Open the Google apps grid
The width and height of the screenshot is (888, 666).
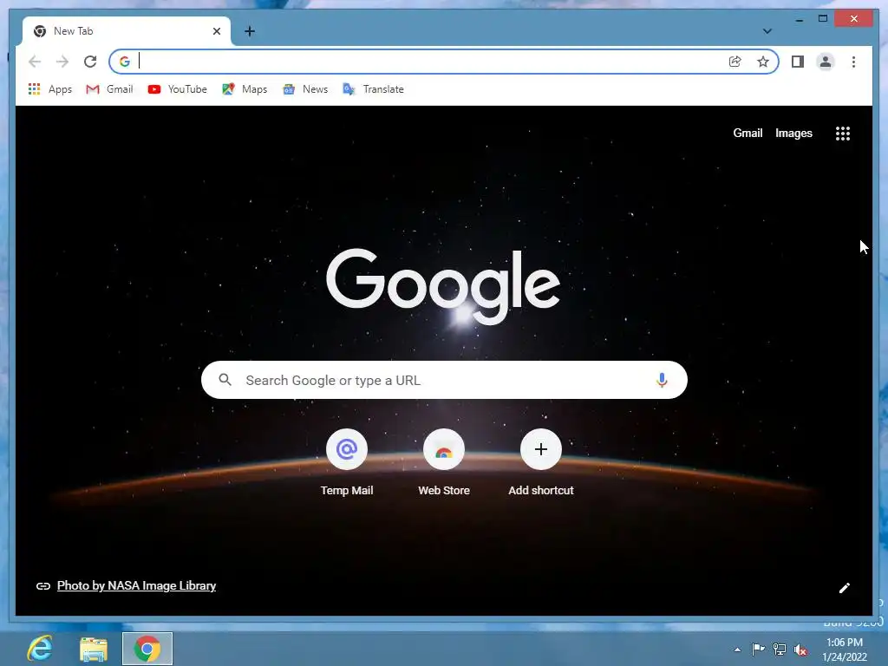[843, 134]
